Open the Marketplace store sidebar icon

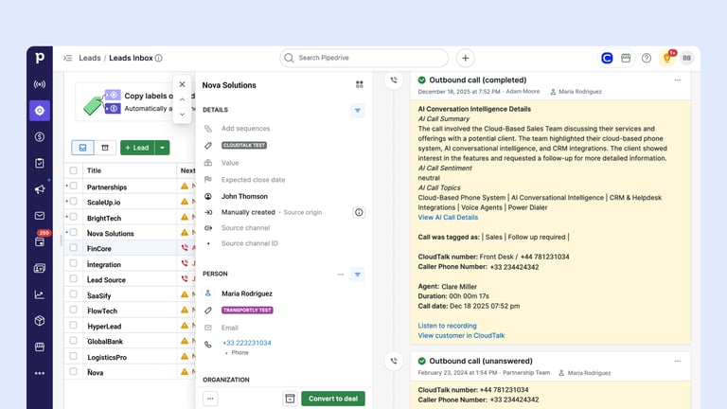coord(40,347)
